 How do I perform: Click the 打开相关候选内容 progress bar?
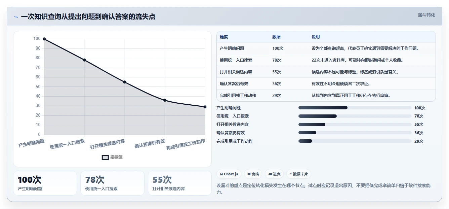(355, 125)
